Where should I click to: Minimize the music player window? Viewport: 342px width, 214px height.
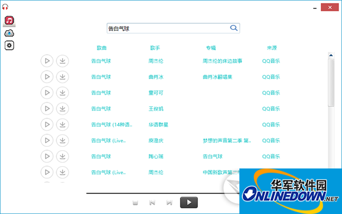(x=315, y=8)
